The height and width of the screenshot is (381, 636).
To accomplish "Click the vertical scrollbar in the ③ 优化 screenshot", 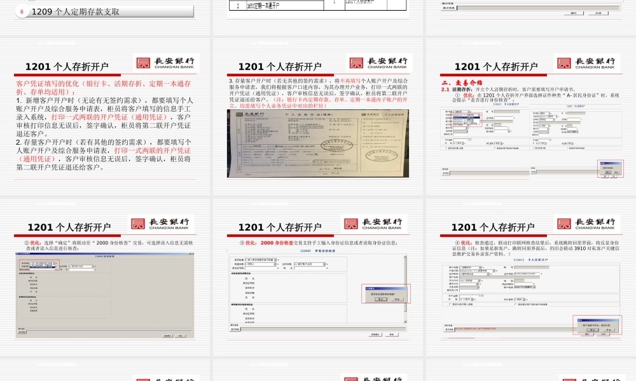I will coord(404,289).
